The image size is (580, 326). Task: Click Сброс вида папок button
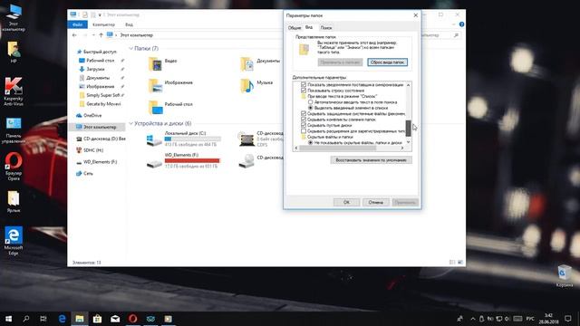click(x=387, y=62)
